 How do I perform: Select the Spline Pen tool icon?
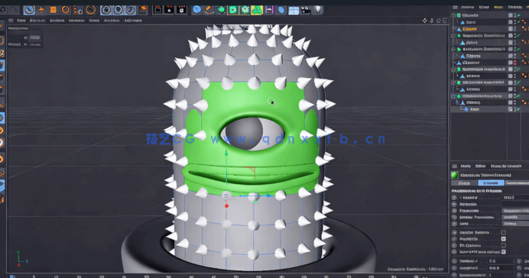(209, 10)
